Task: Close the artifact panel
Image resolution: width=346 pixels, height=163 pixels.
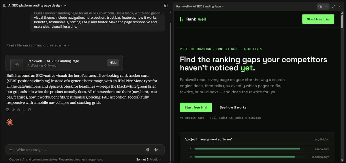Action: (339, 6)
